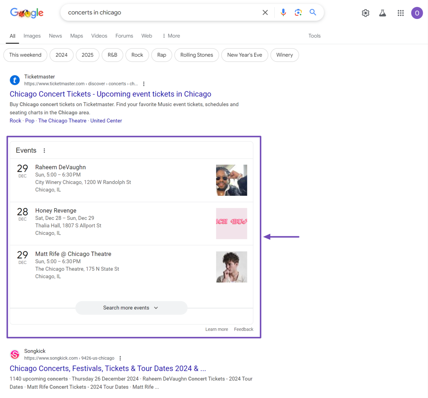Viewport: 428px width, 398px height.
Task: Click the Ticketmaster favicon
Action: tap(15, 80)
